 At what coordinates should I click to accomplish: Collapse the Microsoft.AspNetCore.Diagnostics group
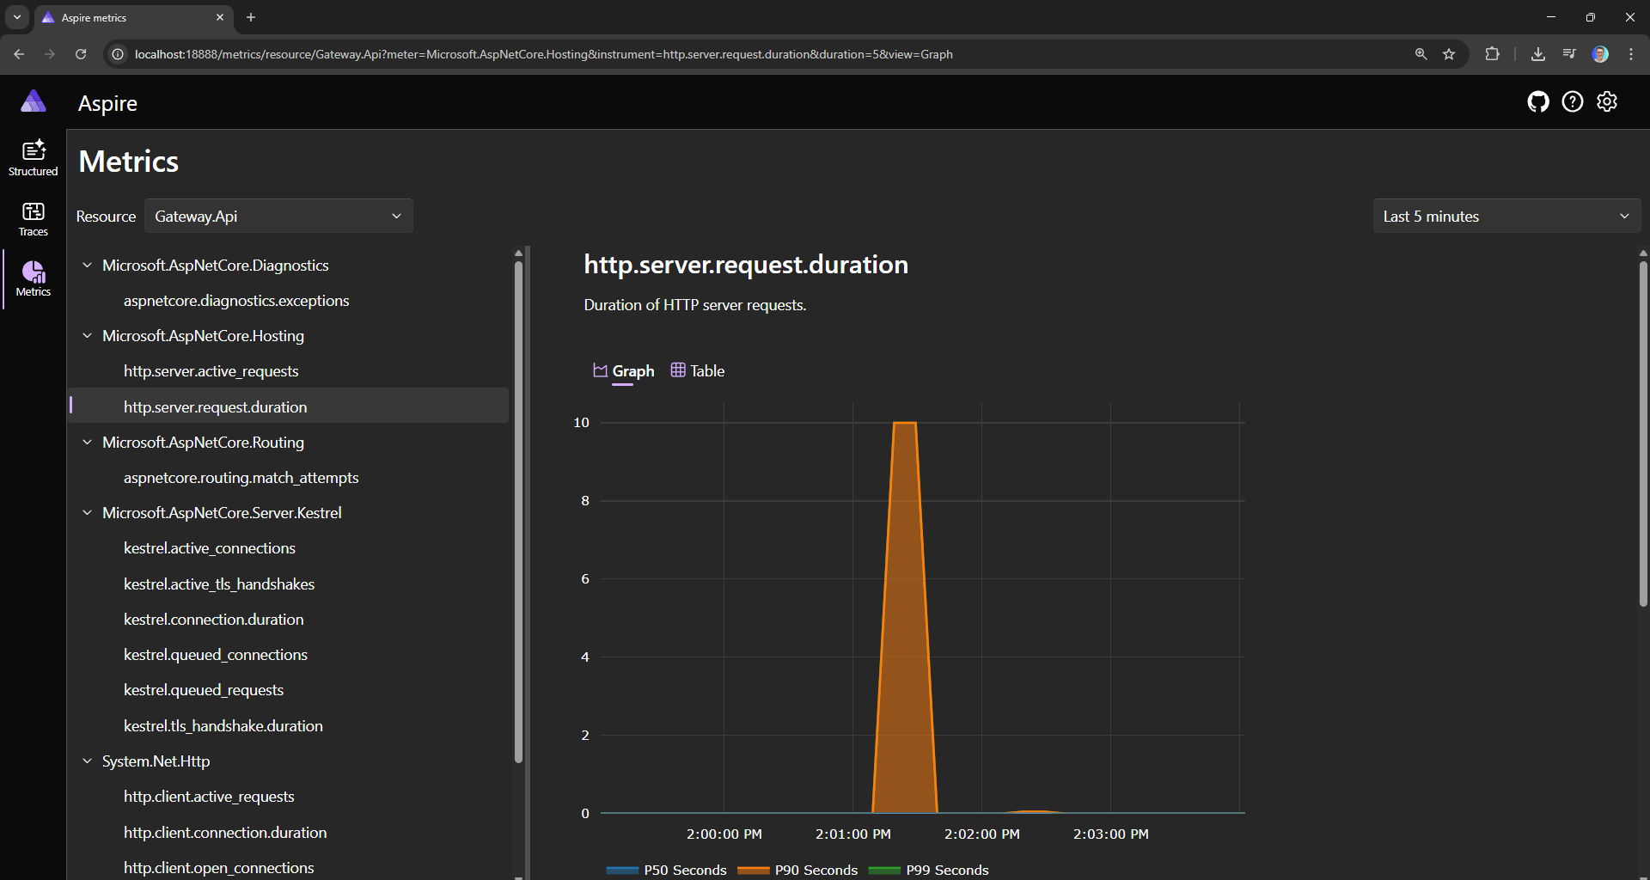pyautogui.click(x=87, y=266)
